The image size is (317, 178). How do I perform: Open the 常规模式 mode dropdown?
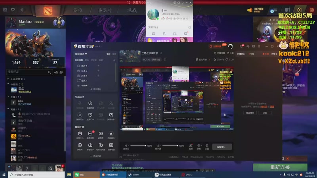tap(81, 54)
